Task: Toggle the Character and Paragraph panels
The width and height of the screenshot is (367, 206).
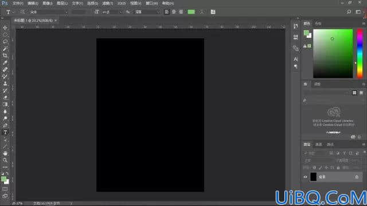Action: coord(213,12)
